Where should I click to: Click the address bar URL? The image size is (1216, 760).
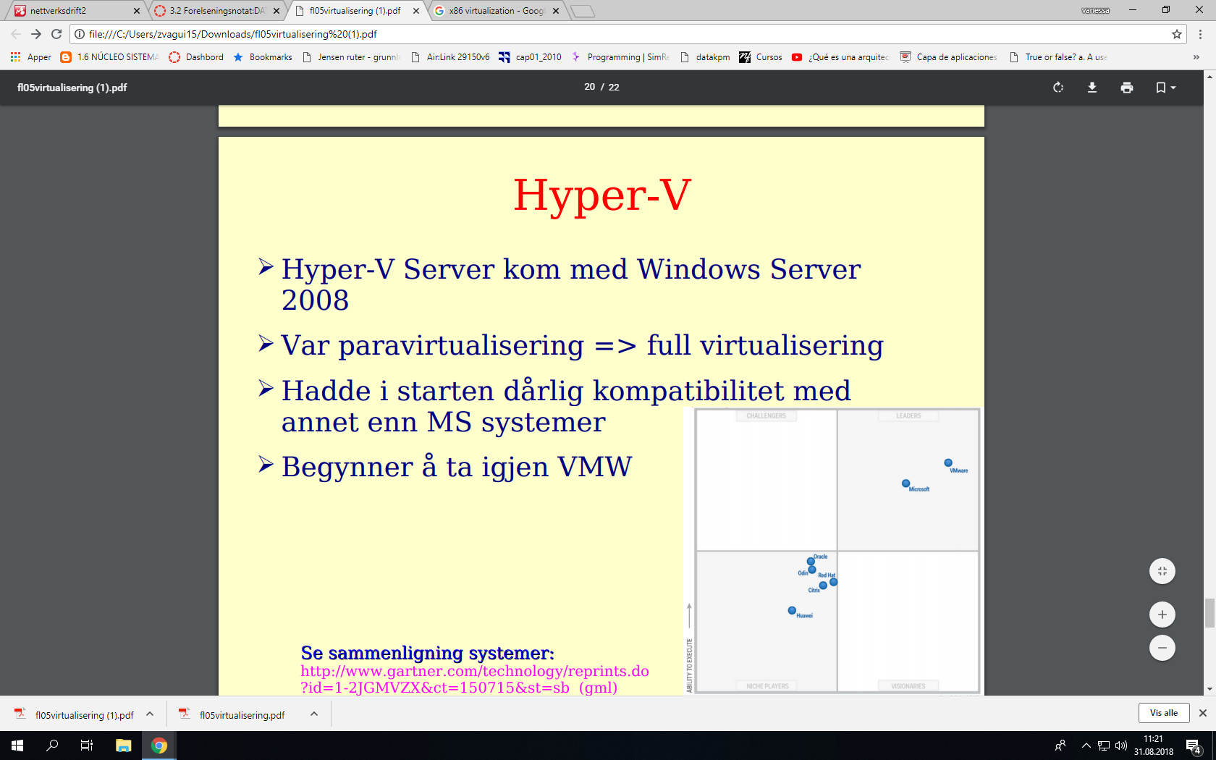tap(233, 34)
